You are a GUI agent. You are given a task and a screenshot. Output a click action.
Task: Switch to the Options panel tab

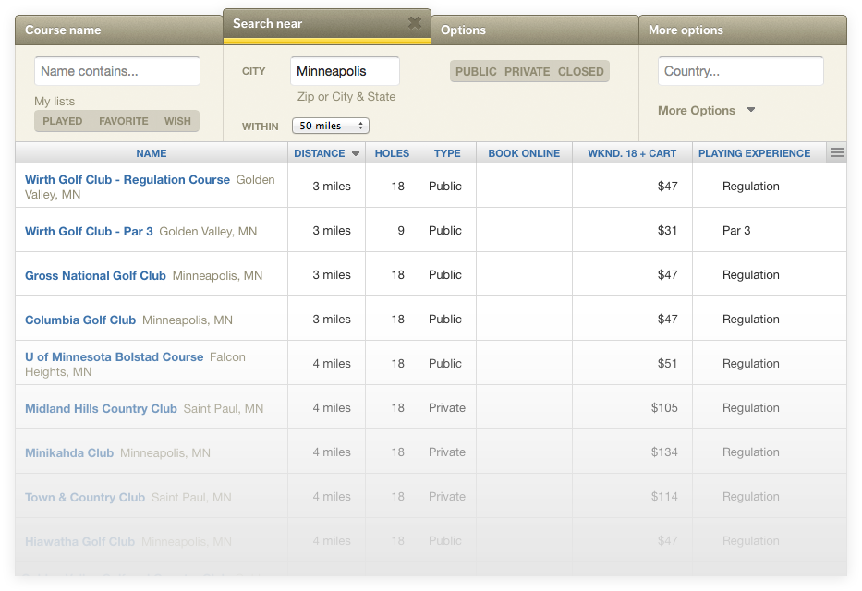click(463, 30)
